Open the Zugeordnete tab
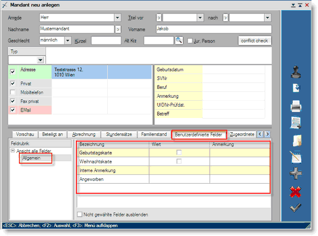 click(x=242, y=135)
